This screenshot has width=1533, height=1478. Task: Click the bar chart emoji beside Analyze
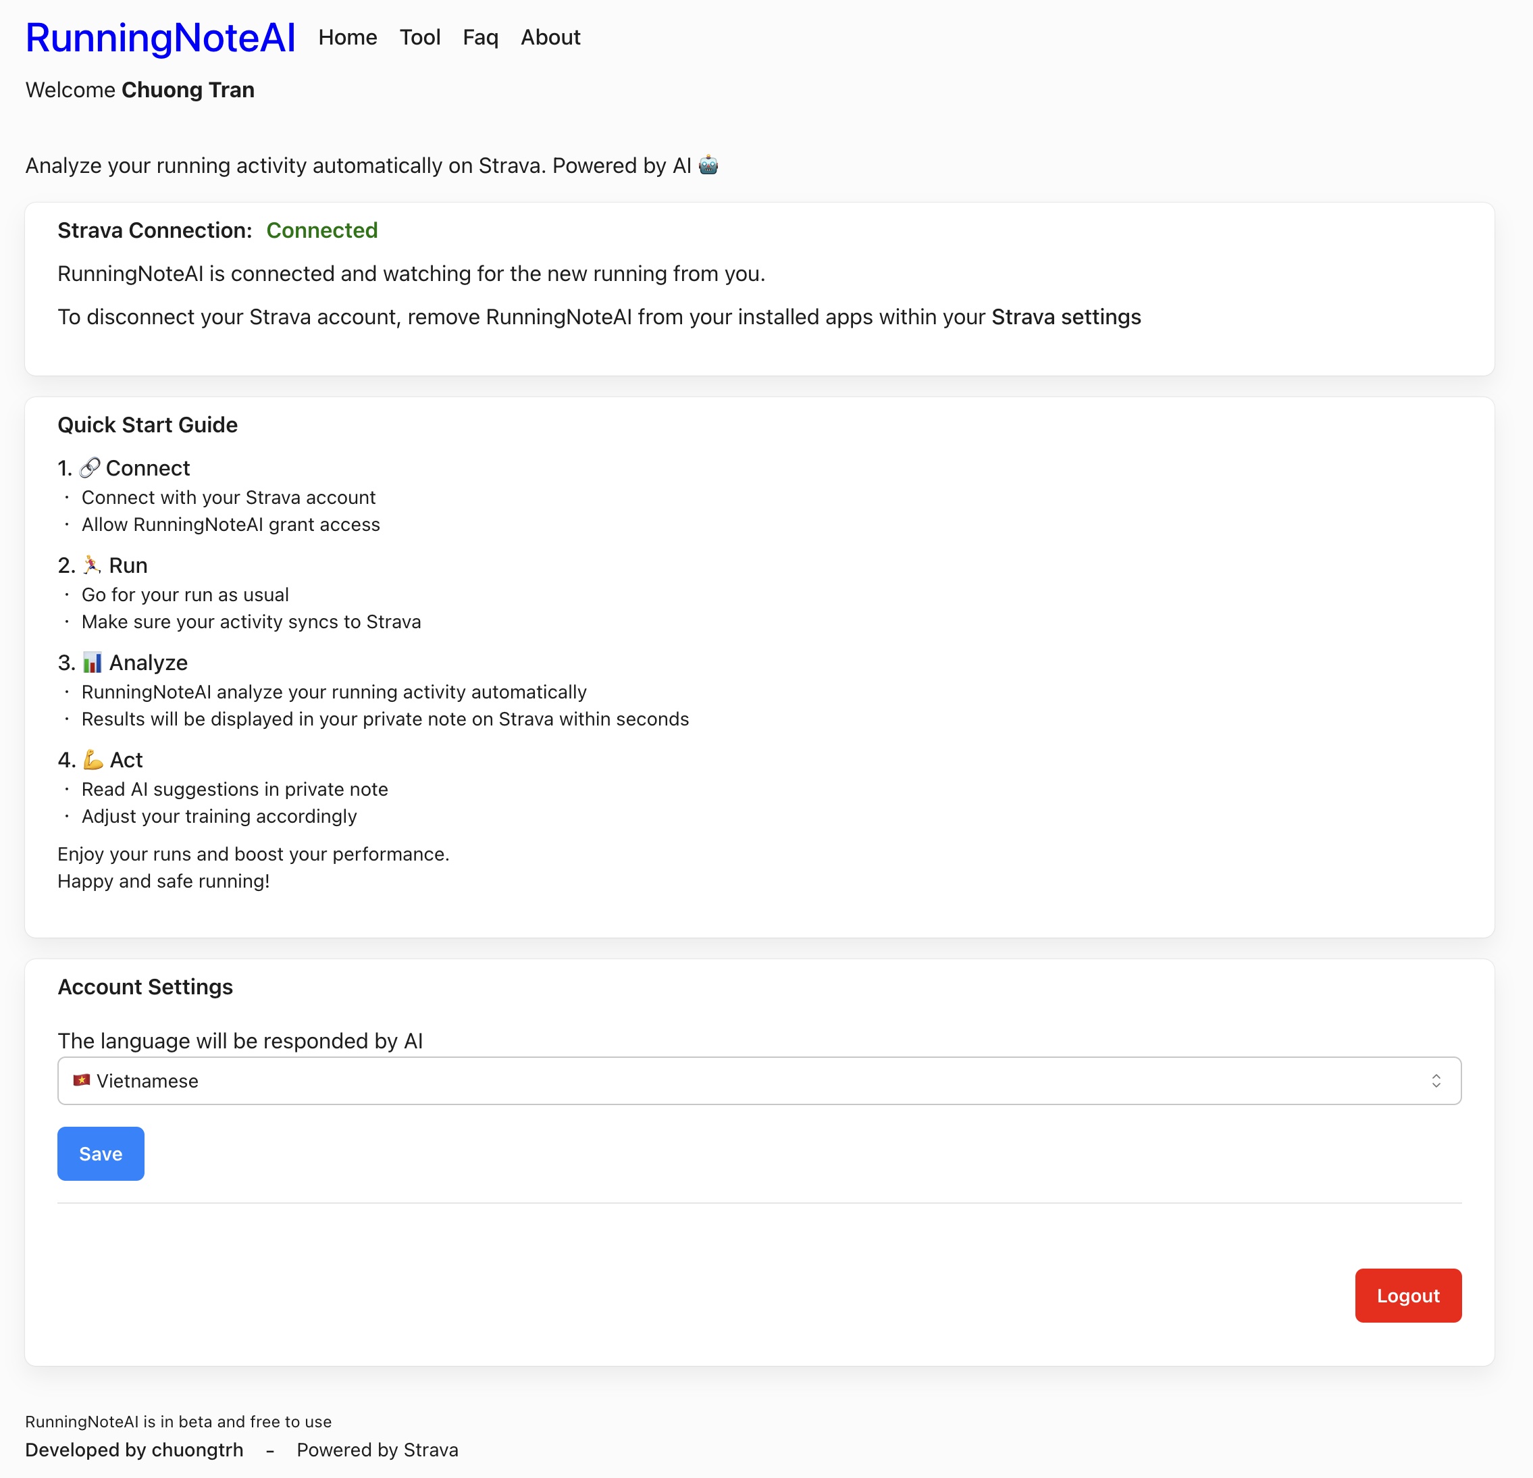tap(93, 663)
